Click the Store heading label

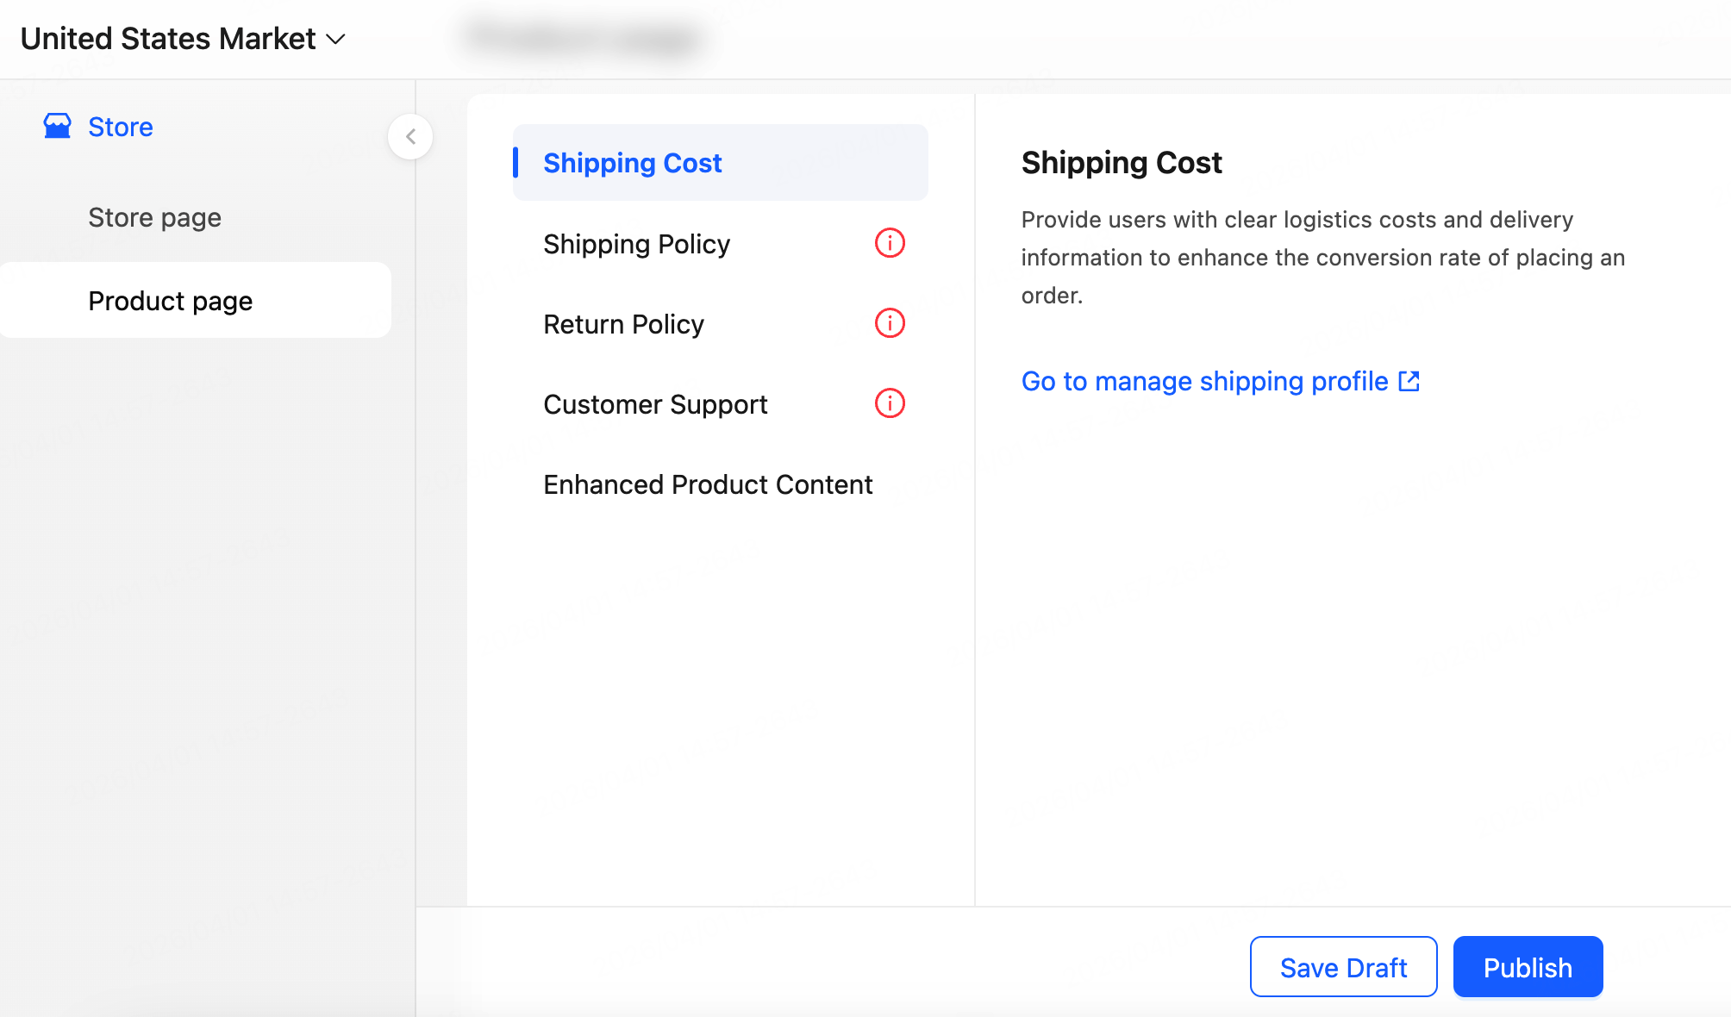coord(121,127)
